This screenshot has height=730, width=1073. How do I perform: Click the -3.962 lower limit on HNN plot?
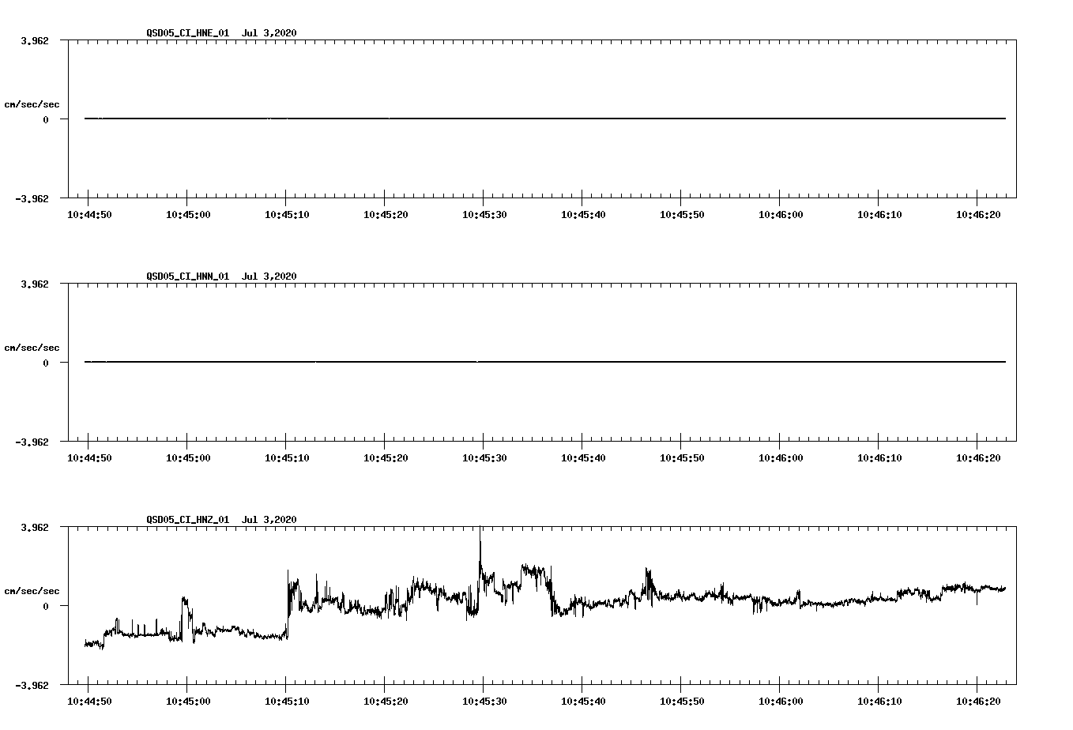(32, 442)
